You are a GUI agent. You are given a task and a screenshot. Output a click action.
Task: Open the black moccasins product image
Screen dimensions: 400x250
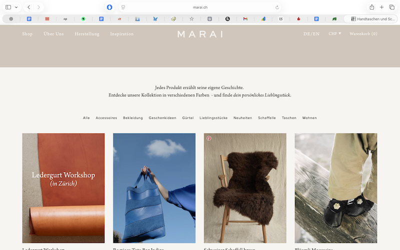tap(336, 188)
